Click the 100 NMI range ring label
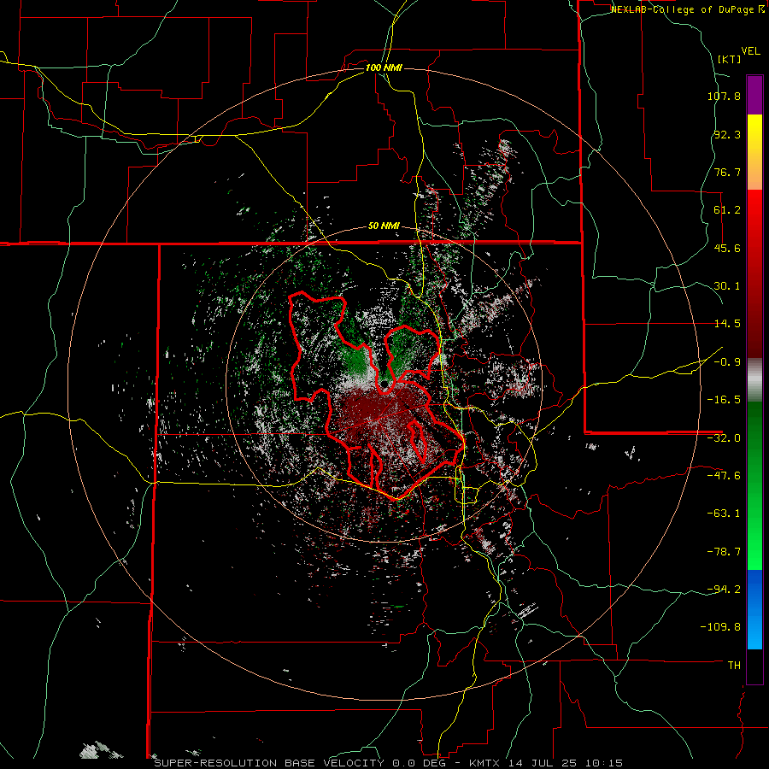 click(x=384, y=68)
